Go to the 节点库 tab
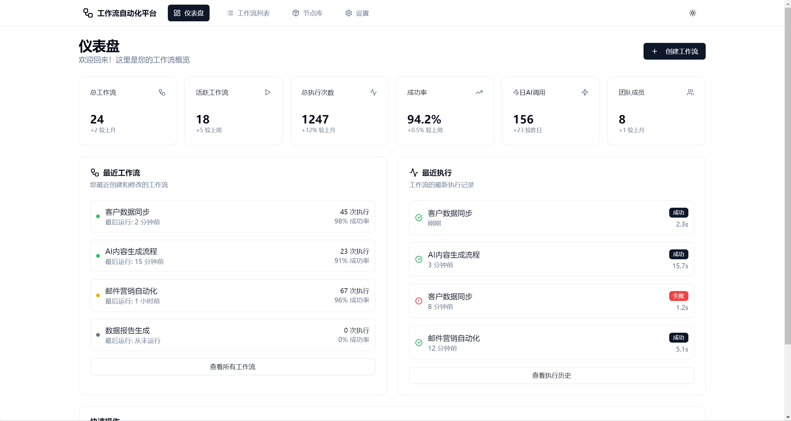The image size is (791, 421). pyautogui.click(x=308, y=13)
